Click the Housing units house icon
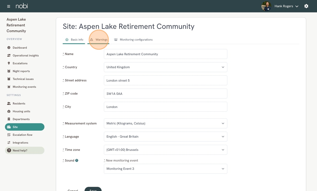Viewport: 317px width, 191px height. 9,111
